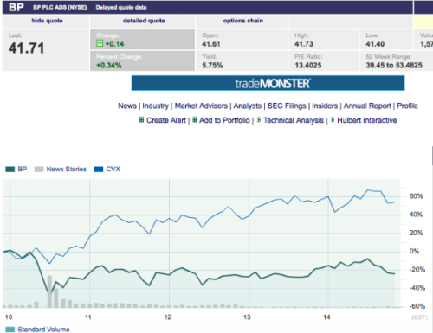Click the Create Alert green icon
The image size is (433, 333).
pos(141,119)
